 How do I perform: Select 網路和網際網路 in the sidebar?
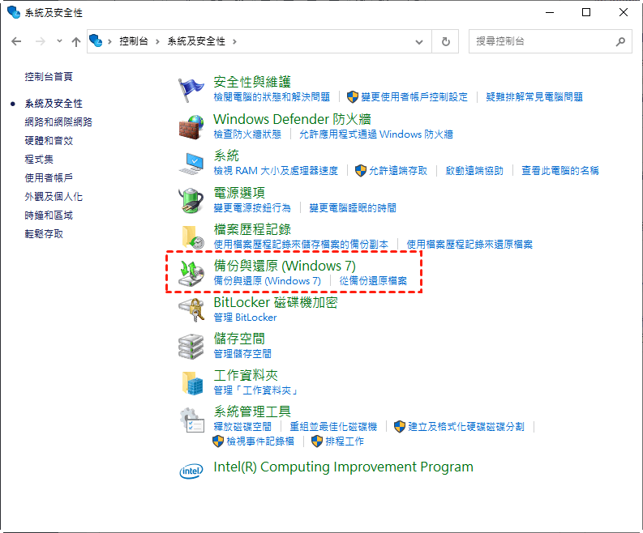(x=58, y=122)
